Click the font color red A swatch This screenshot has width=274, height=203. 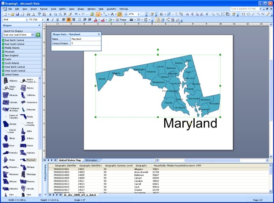[95, 20]
